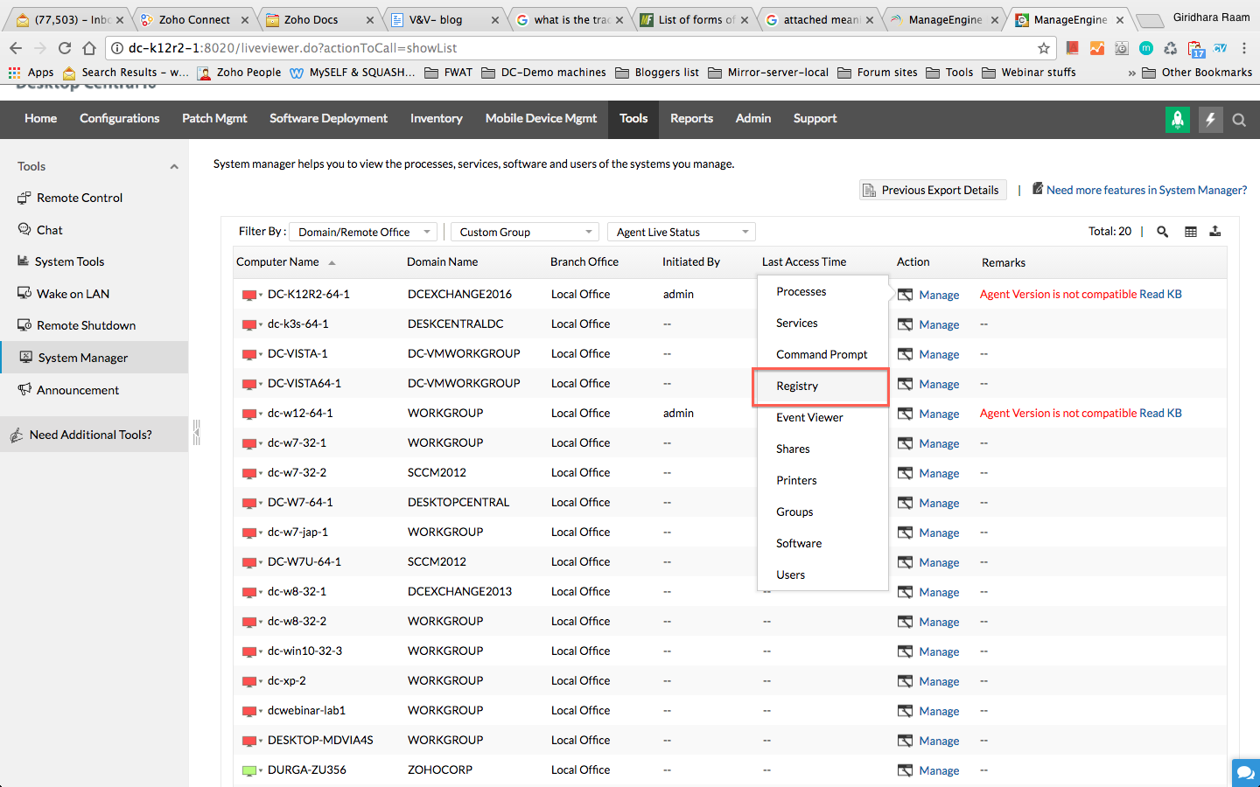Open the Admin tab
Screen dimensions: 1260x787
point(752,119)
